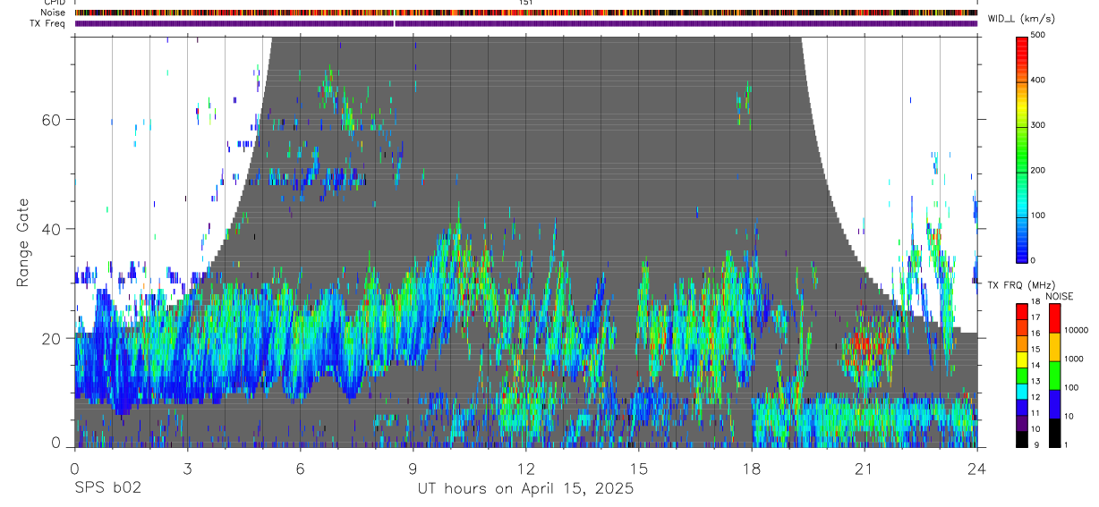Click the 24 tick on UT hours axis

(976, 468)
